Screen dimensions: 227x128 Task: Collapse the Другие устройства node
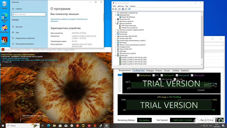coord(116,23)
